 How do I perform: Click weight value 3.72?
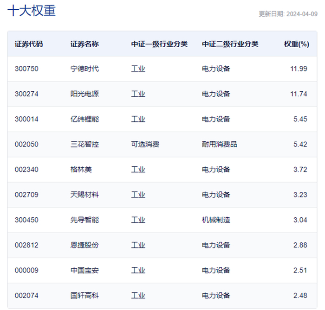coord(300,170)
